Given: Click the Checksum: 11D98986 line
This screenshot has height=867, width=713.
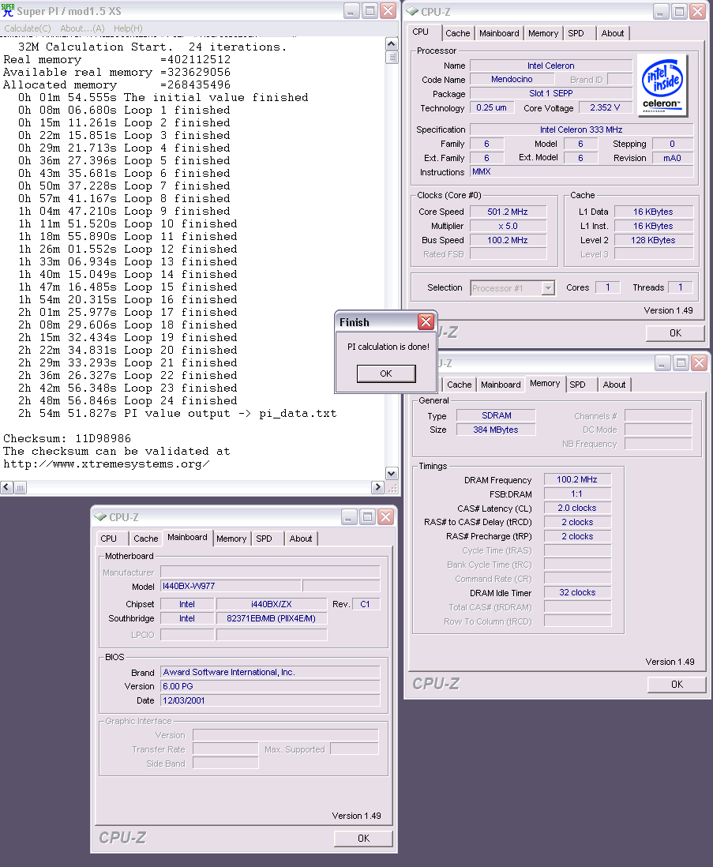Looking at the screenshot, I should [67, 438].
